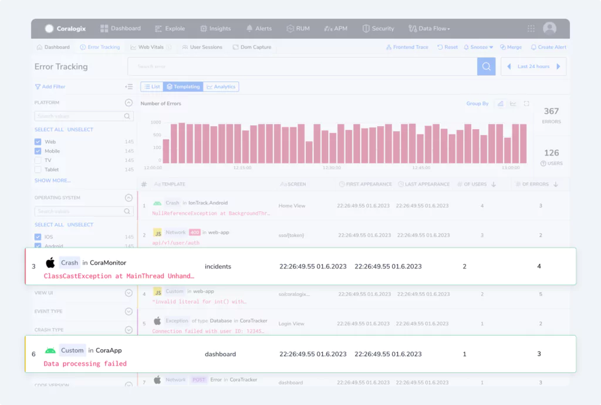Click Unselect under Operating System

coord(80,225)
